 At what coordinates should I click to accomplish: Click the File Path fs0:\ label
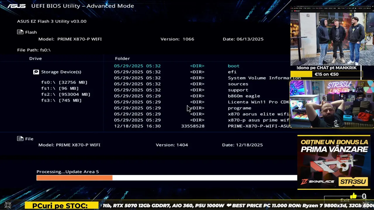coord(34,50)
